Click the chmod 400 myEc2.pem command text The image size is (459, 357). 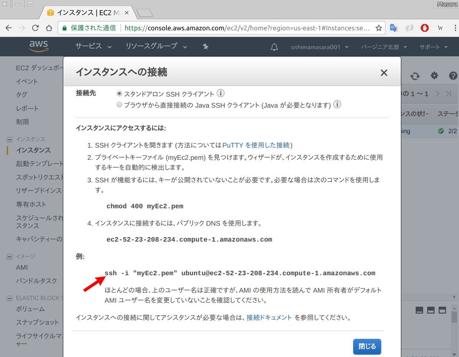[145, 206]
